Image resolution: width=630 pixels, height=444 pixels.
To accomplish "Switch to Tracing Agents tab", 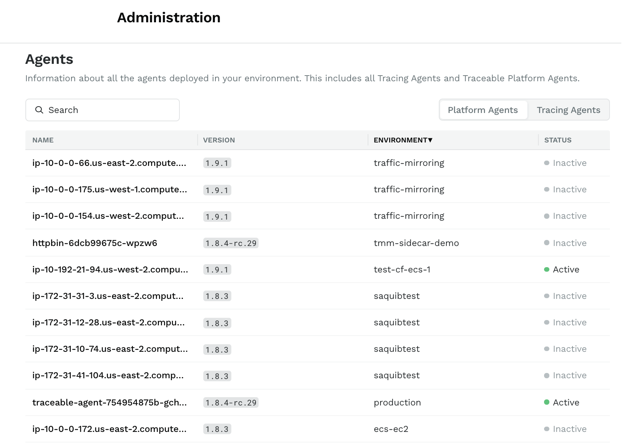I will pos(568,110).
